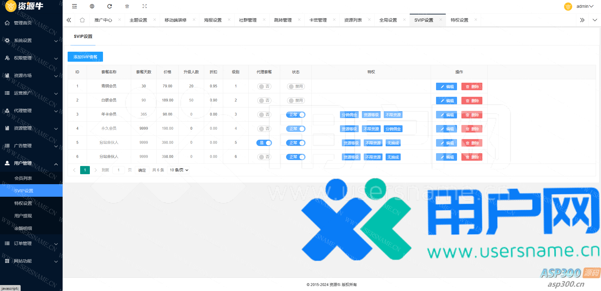Open 会员列表 in the sidebar

tap(23, 178)
